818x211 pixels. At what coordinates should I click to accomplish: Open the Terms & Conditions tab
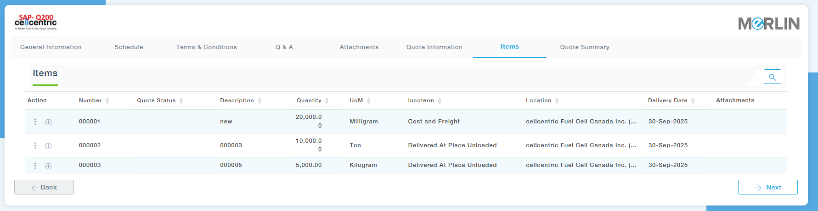click(207, 47)
